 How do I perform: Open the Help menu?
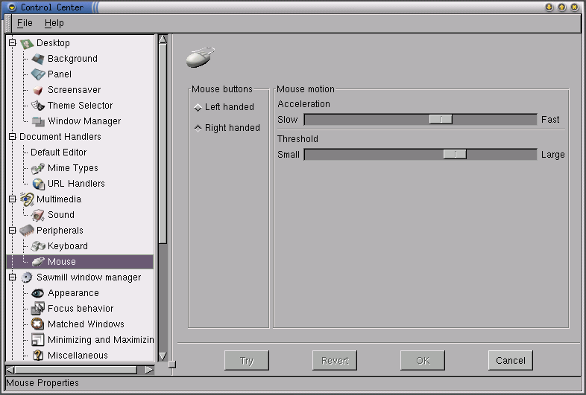(x=54, y=23)
